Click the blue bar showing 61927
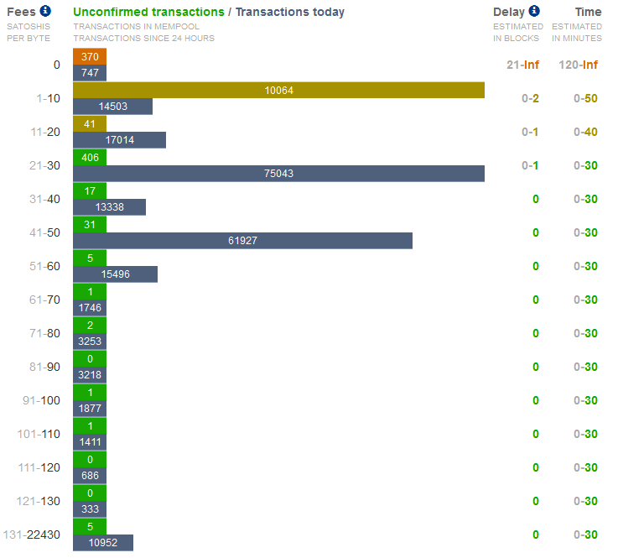 [x=243, y=241]
